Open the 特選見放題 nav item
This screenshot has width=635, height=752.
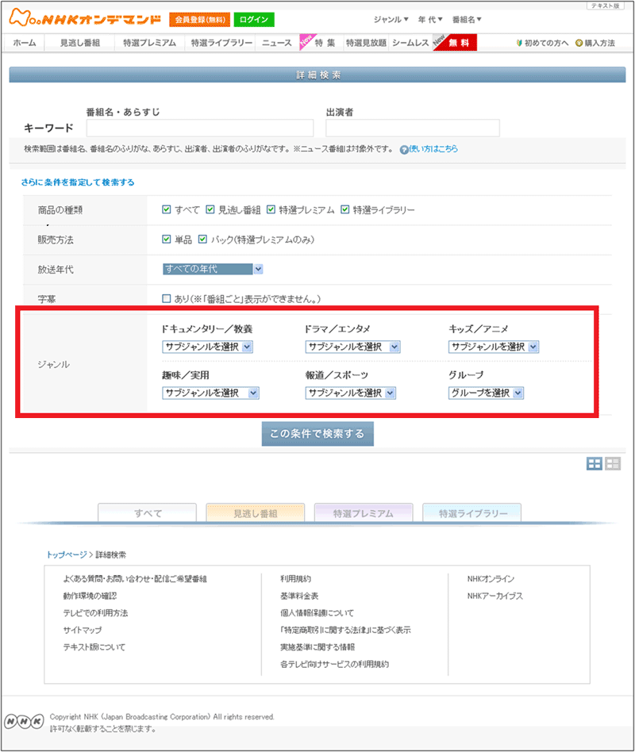[x=366, y=43]
